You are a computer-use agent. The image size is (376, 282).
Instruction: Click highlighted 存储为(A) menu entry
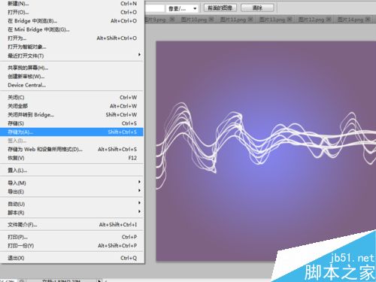tap(72, 132)
